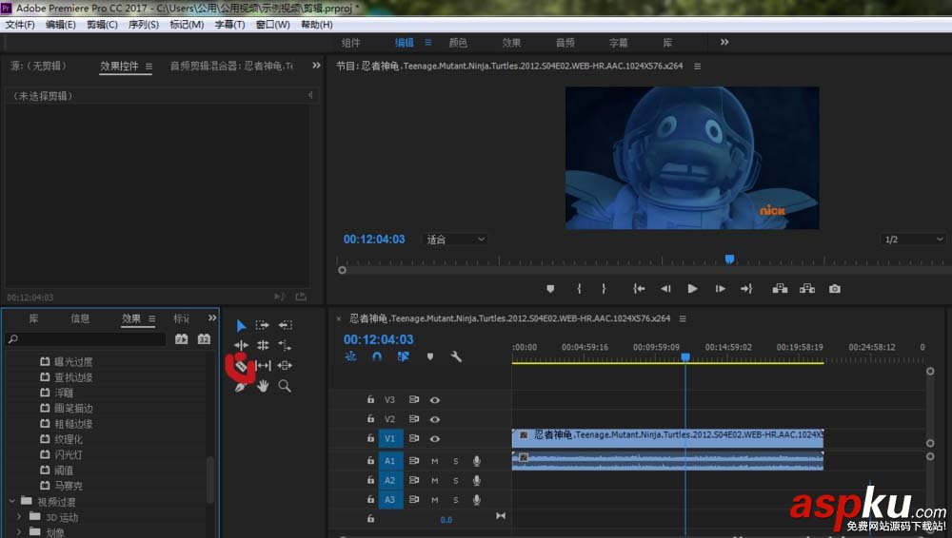Toggle timeline Snap magnet icon
This screenshot has width=952, height=538.
(377, 356)
